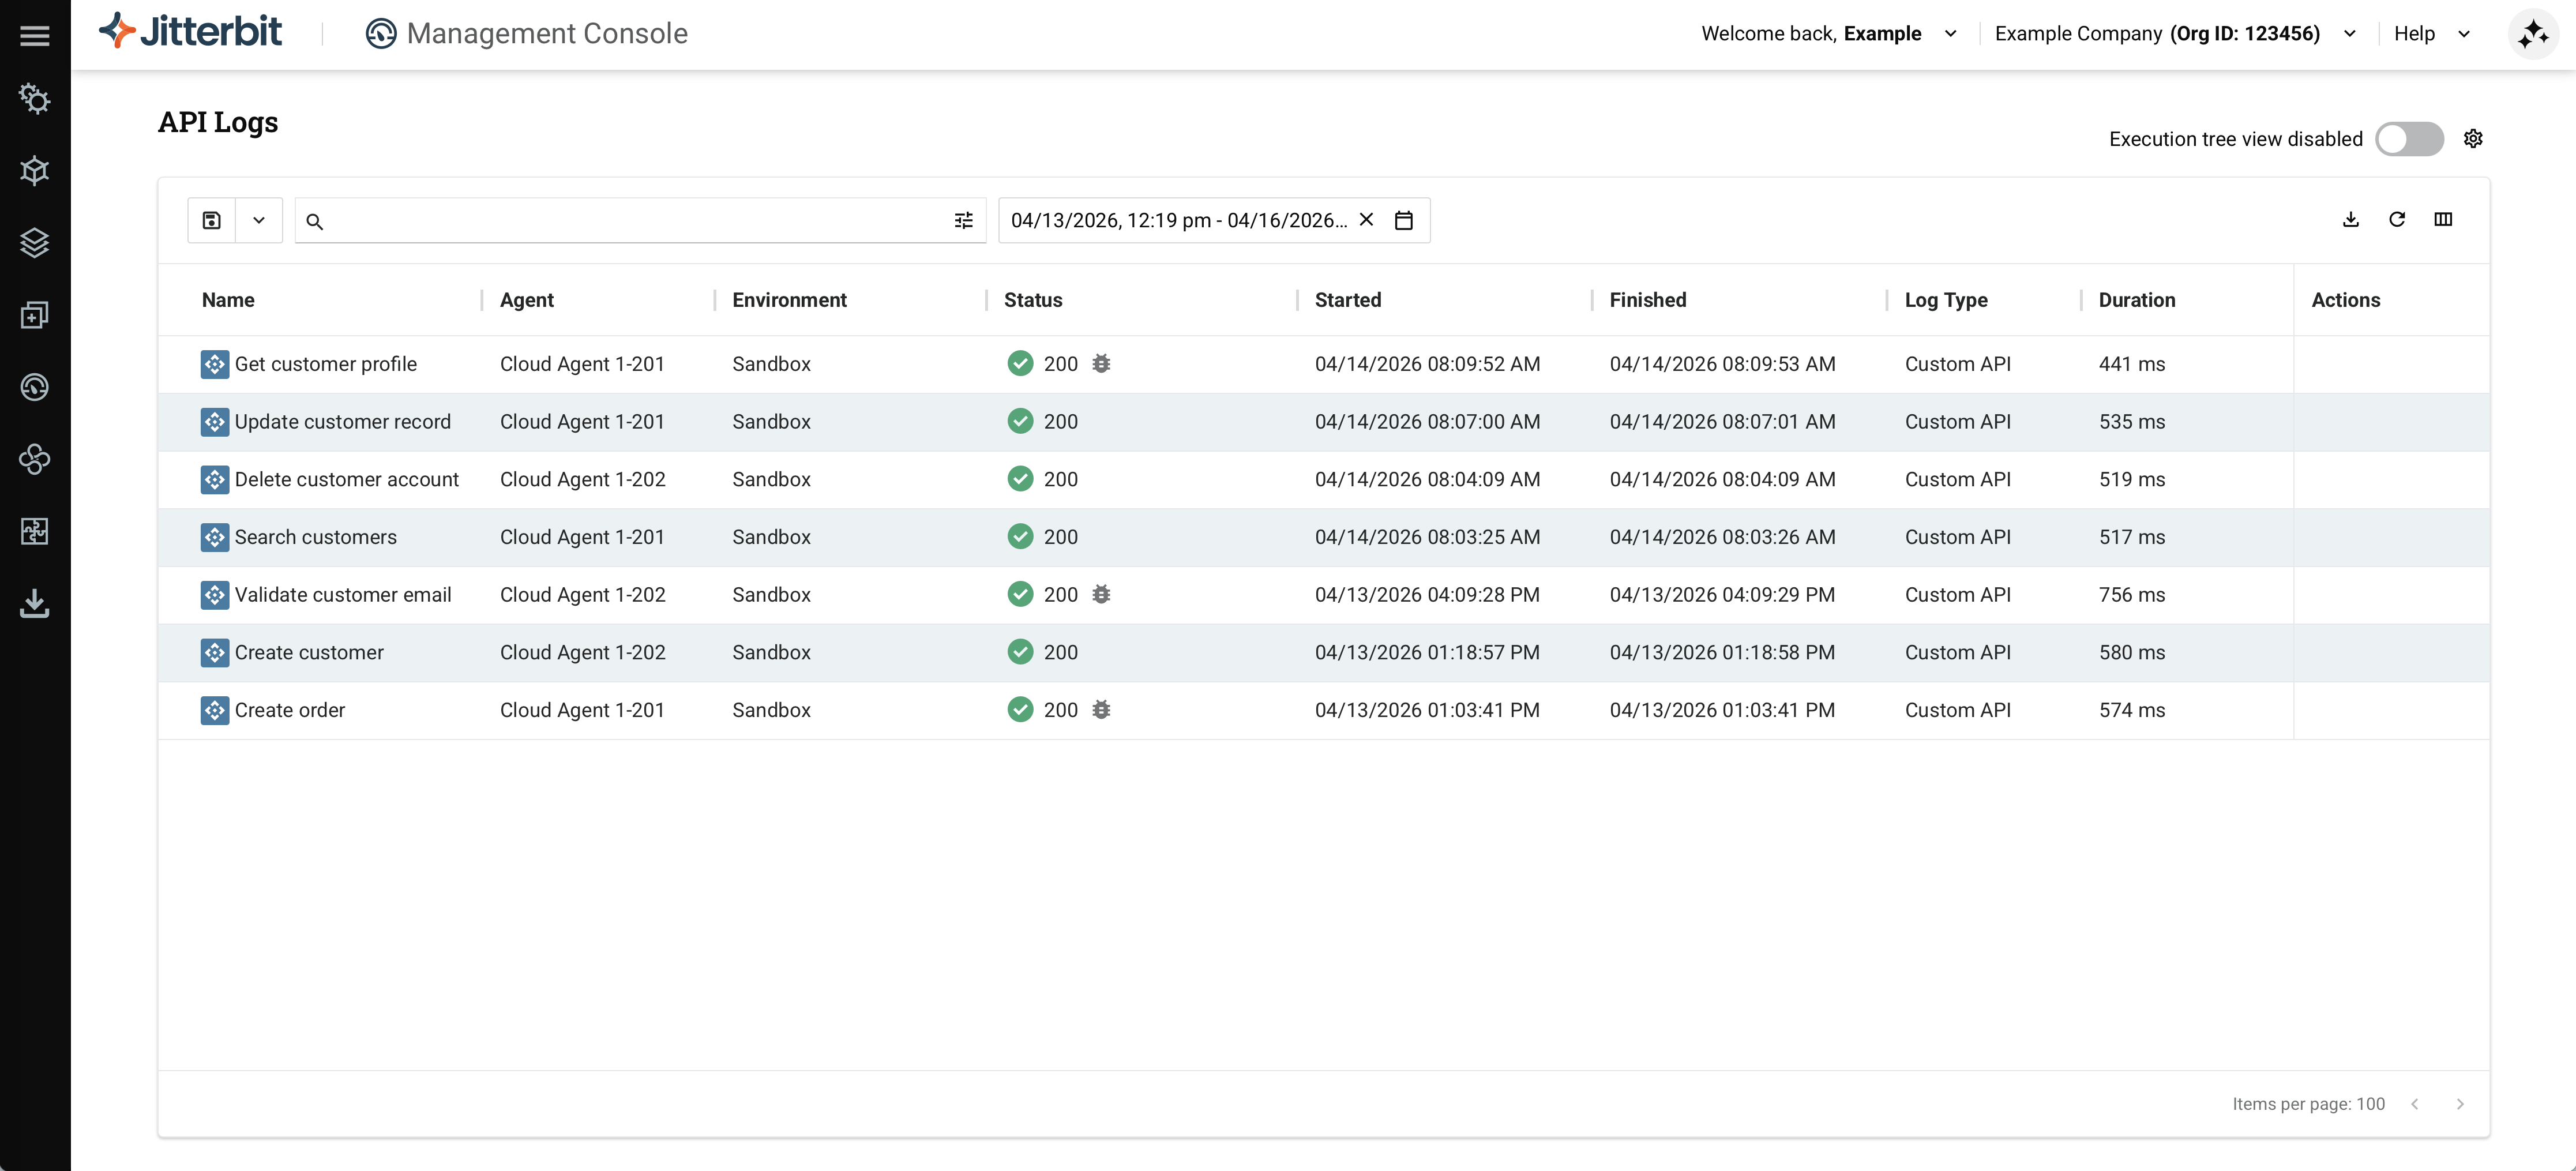Image resolution: width=2576 pixels, height=1171 pixels.
Task: Select the Create order log name
Action: pyautogui.click(x=290, y=710)
